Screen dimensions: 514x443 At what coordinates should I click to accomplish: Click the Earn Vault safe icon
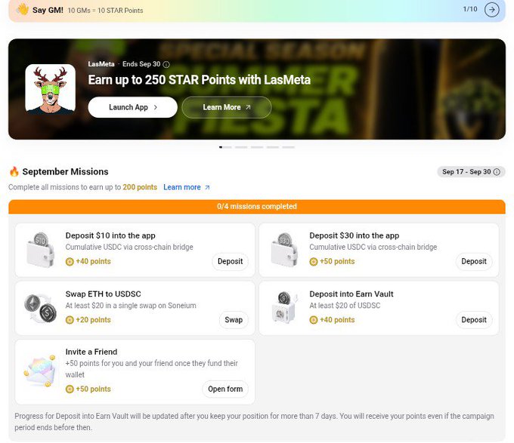(x=284, y=308)
